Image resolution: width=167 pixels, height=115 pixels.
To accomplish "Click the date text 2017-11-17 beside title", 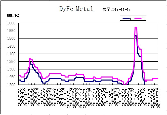I will click(120, 10).
